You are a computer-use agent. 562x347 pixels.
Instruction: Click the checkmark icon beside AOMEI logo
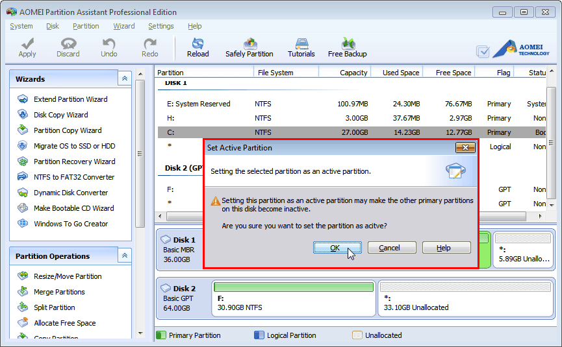click(x=483, y=51)
